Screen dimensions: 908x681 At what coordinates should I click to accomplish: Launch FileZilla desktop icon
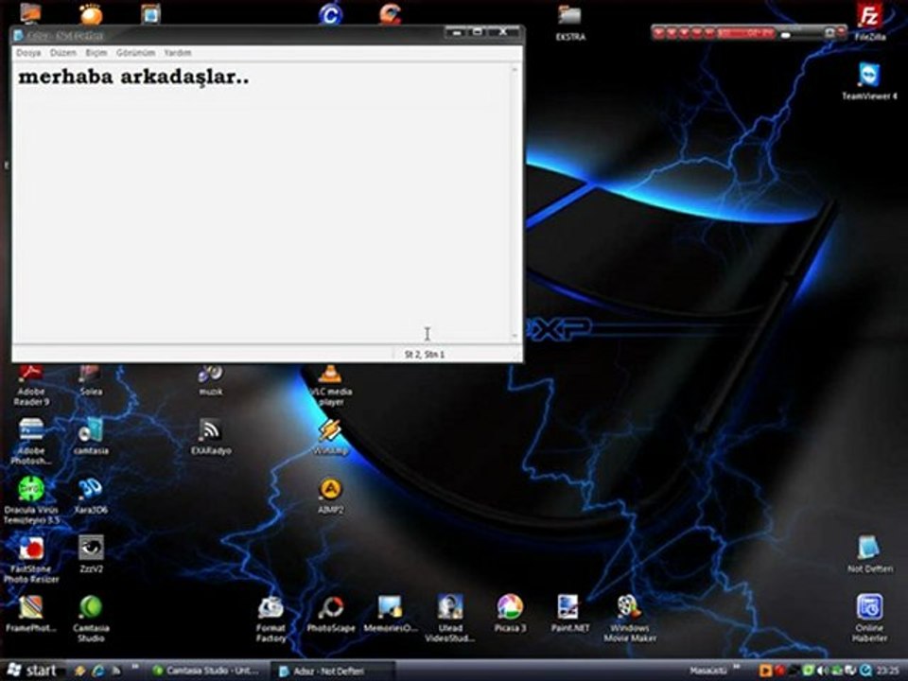point(870,22)
